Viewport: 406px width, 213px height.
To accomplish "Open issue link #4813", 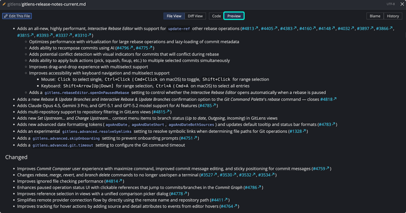I will click(250, 29).
